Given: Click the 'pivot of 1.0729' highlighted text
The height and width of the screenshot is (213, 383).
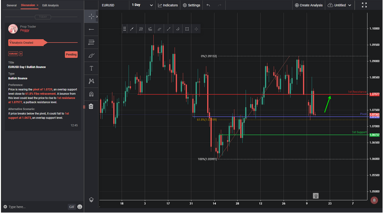Looking at the screenshot, I should click(x=43, y=89).
